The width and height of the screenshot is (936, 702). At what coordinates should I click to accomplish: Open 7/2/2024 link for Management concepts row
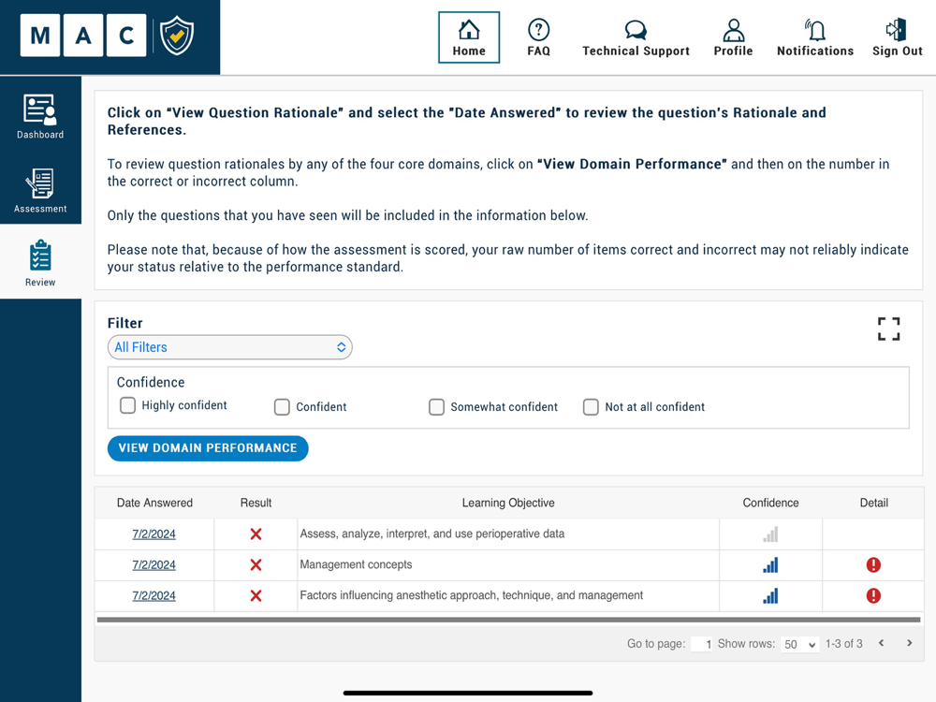(x=154, y=565)
